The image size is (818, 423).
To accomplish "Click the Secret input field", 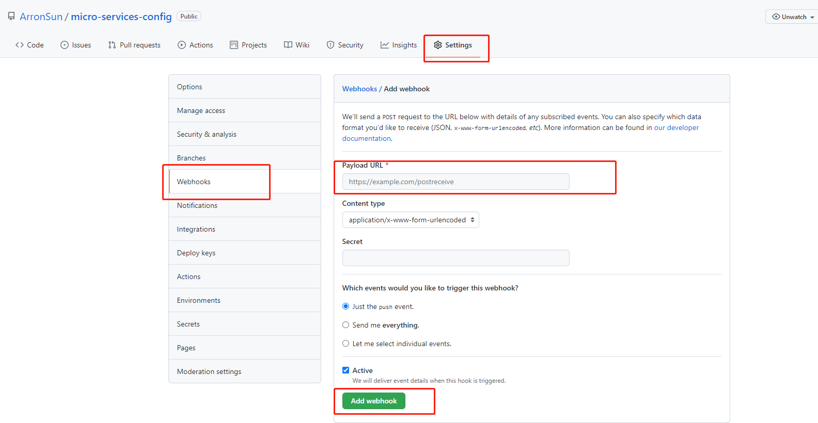I will [456, 258].
